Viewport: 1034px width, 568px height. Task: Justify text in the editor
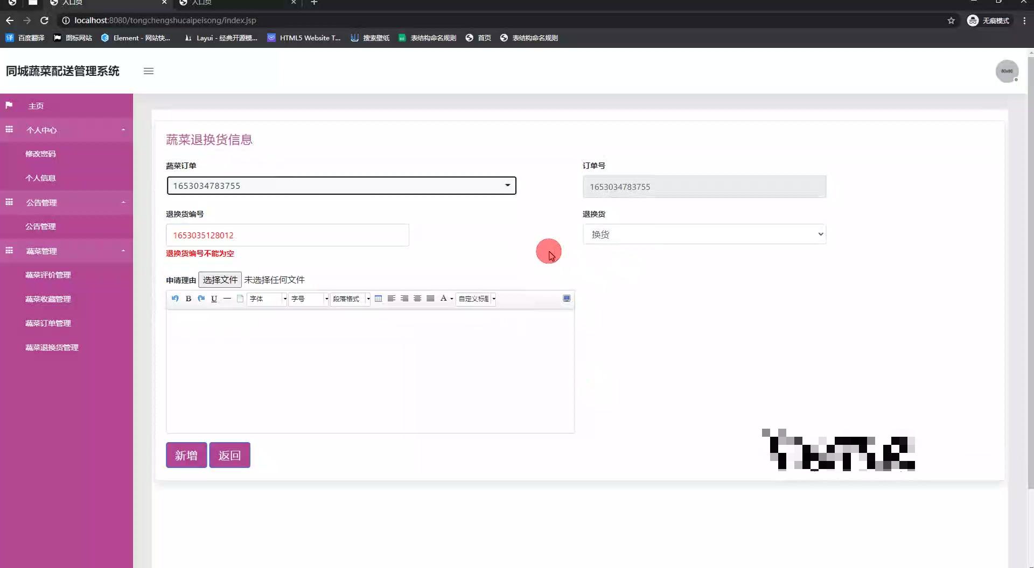coord(430,299)
